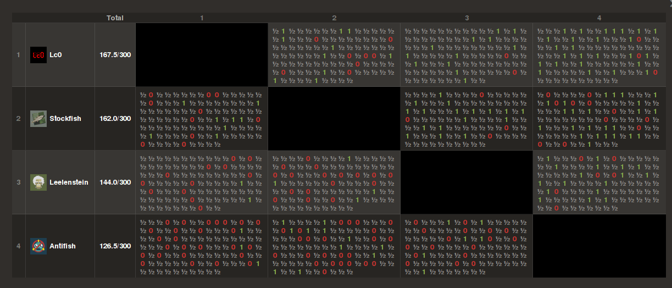Open Antifish versus Stockfish results cell
The image size is (672, 288).
334,246
